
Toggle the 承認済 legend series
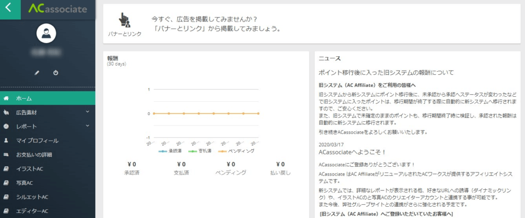(170, 151)
